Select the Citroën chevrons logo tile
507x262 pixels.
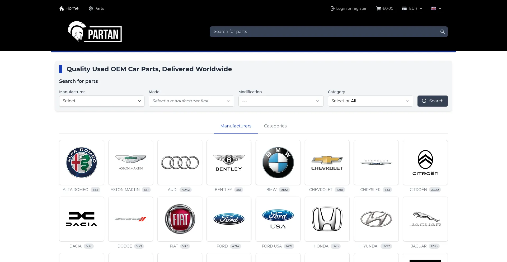coord(425,163)
